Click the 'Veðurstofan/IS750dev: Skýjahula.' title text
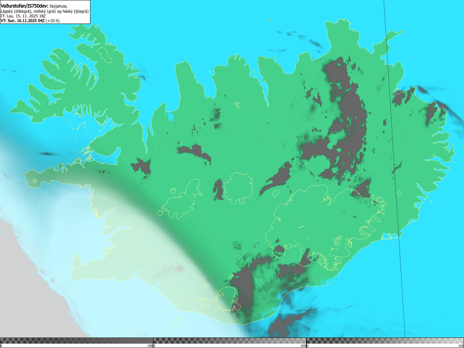464x348 pixels. (x=34, y=6)
